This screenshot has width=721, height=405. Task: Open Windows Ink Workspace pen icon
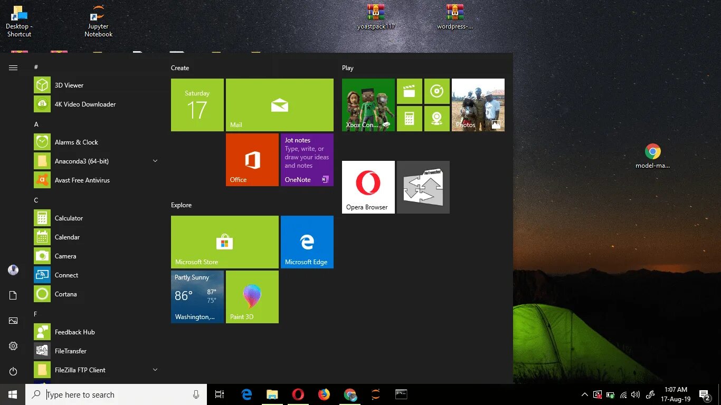[x=650, y=394]
